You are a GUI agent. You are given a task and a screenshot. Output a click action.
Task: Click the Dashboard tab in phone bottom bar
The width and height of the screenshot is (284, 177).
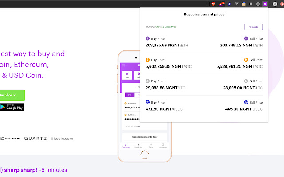click(126, 146)
